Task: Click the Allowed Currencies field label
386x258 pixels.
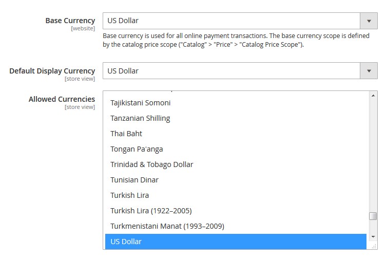Action: 62,99
